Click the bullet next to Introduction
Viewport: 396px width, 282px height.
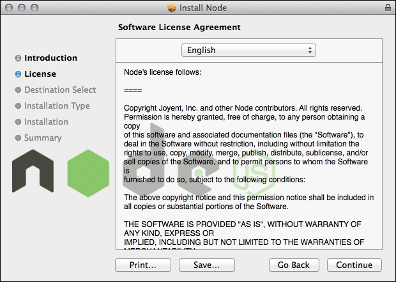coord(18,58)
